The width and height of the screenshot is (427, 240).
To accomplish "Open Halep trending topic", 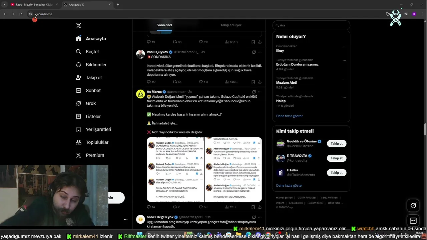I will 281,101.
